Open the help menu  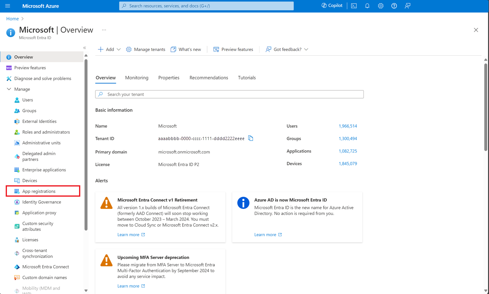394,6
